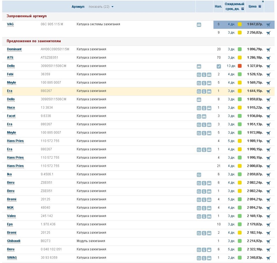
Task: Click Модуль зажигания description text
Action: (91, 241)
